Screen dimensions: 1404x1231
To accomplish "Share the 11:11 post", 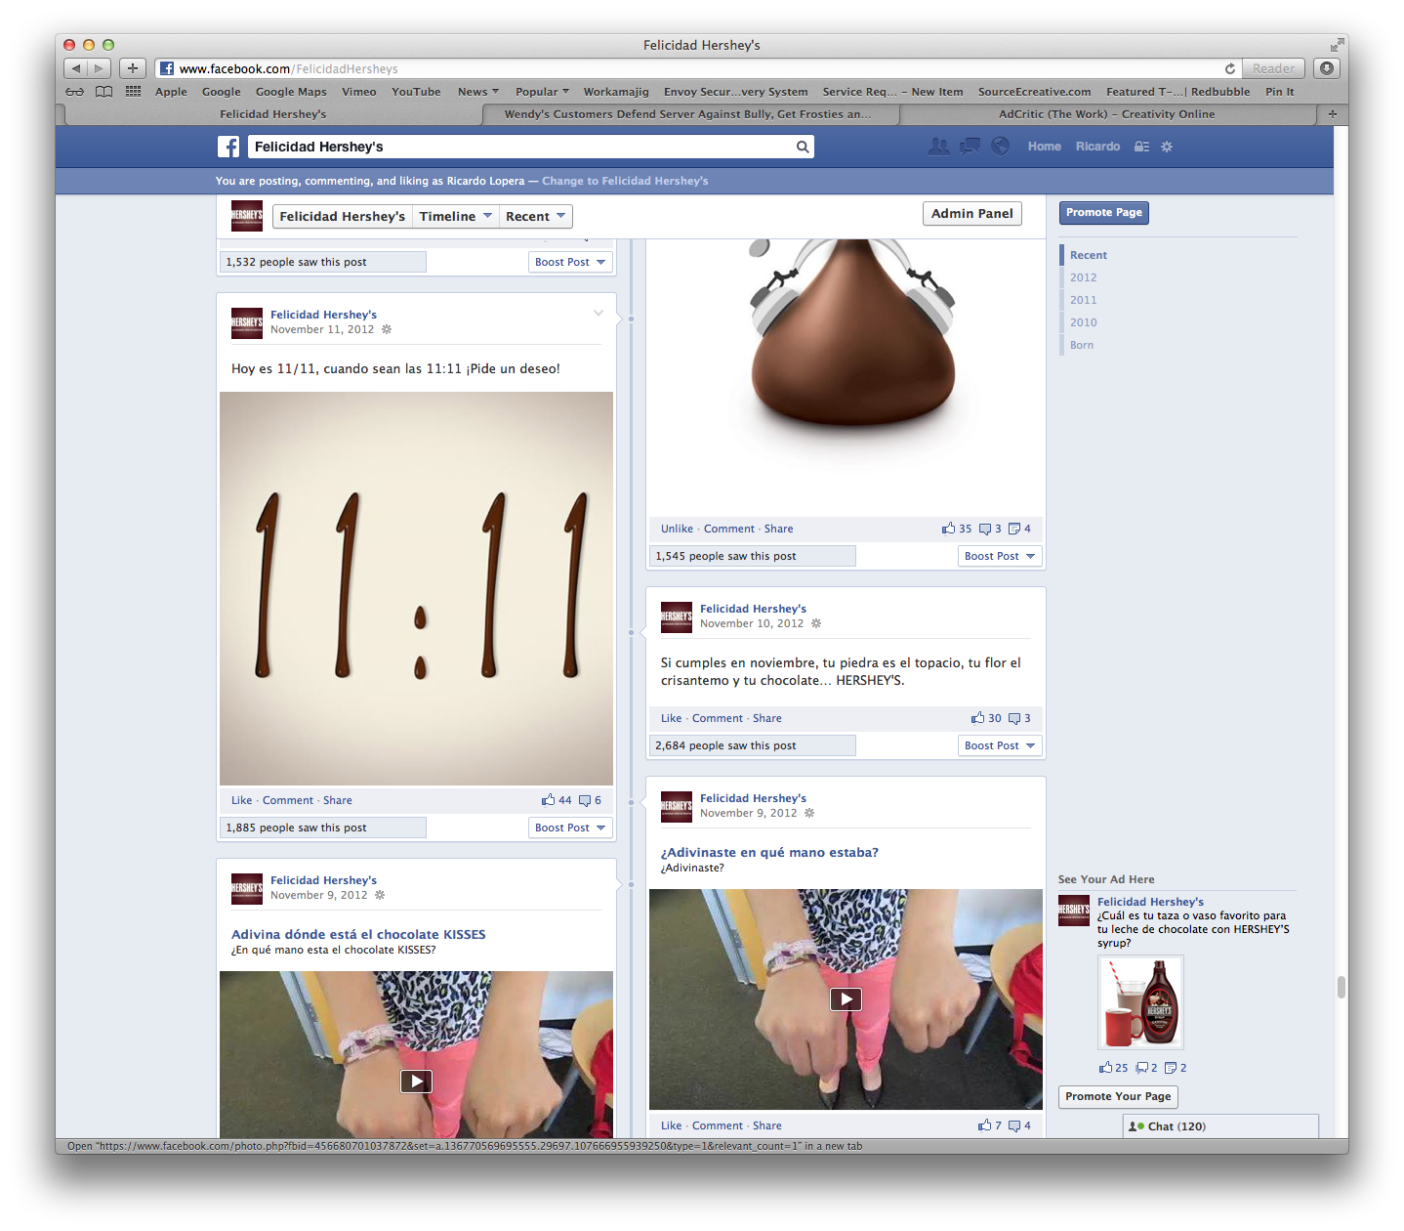I will pyautogui.click(x=338, y=800).
